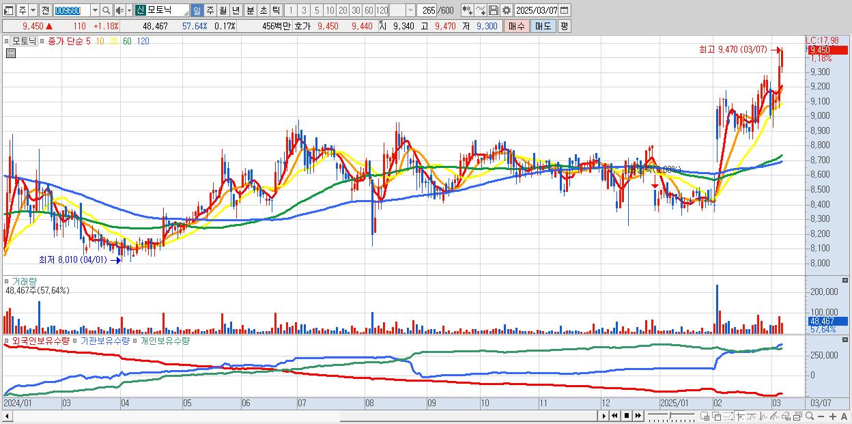Select the 전 market button

click(x=45, y=10)
